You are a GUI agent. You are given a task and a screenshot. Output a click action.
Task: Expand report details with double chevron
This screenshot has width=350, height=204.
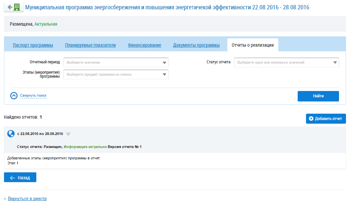pos(68,134)
